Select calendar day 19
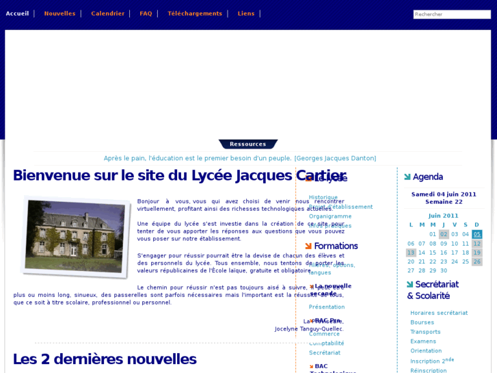The width and height of the screenshot is (497, 373). click(477, 253)
